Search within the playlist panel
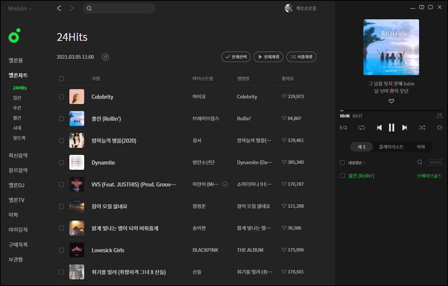The height and width of the screenshot is (286, 448). 420,162
